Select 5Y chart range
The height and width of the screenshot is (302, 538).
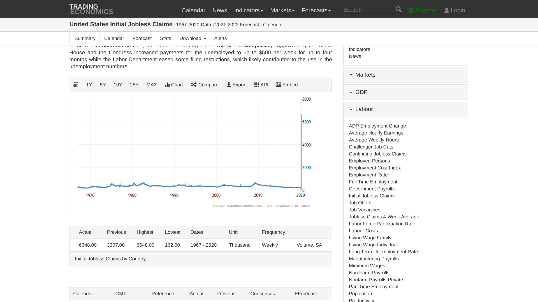[x=103, y=85]
